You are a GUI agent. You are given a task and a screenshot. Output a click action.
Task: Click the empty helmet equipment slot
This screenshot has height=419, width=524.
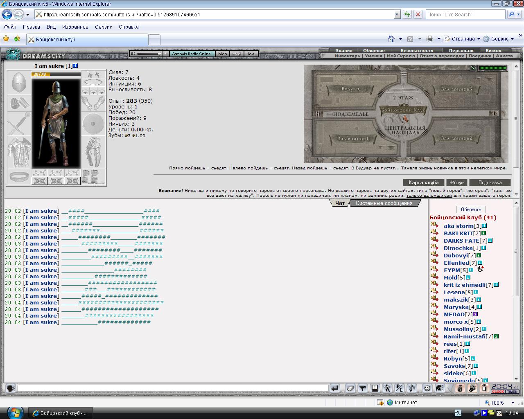tap(19, 83)
